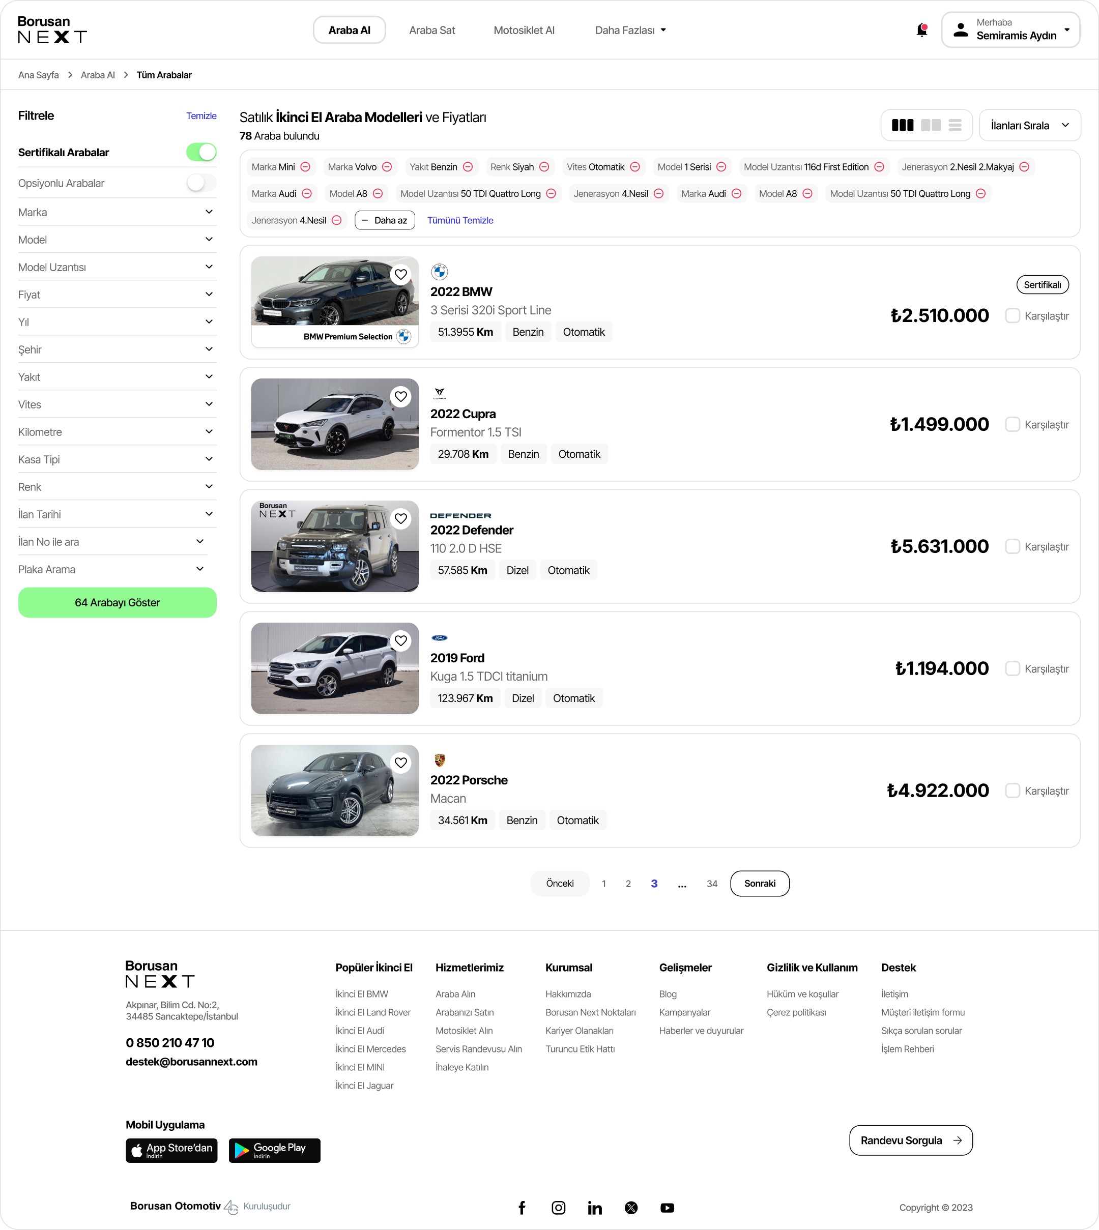Remove the Marka Volvo filter chip
The image size is (1099, 1230).
click(x=387, y=167)
